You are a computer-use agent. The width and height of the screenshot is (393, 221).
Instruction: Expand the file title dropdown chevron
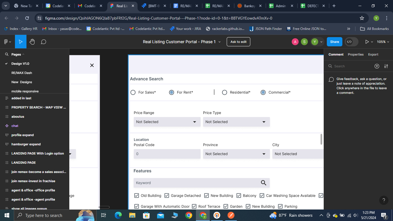pos(220,42)
